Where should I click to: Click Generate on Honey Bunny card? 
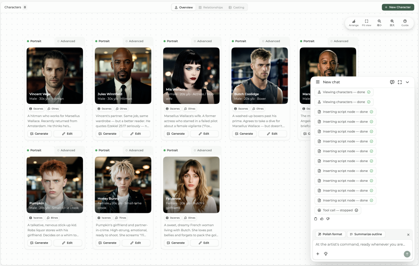click(108, 243)
